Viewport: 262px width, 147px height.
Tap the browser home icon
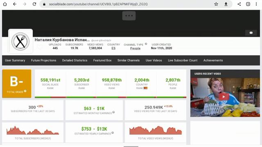pos(5,4)
